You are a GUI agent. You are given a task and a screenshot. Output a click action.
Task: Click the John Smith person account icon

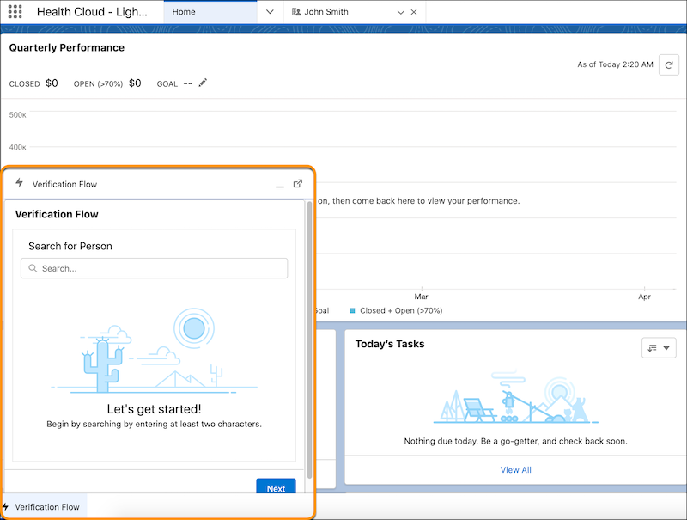coord(296,12)
